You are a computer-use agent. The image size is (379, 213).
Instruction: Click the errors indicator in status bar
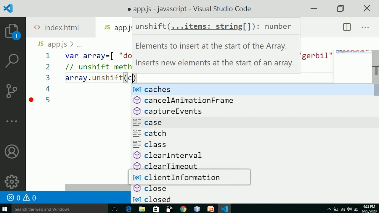point(14,198)
